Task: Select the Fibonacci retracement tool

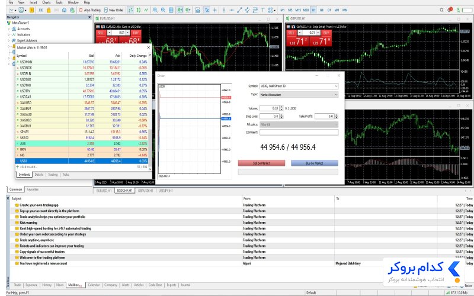Action: (255, 10)
